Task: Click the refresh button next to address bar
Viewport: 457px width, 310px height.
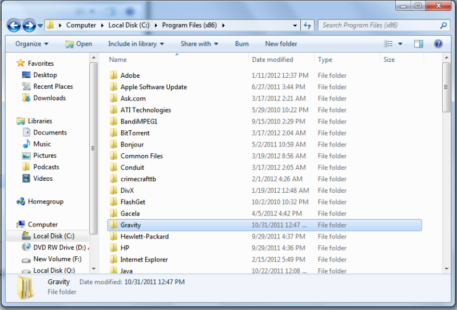Action: (x=308, y=25)
